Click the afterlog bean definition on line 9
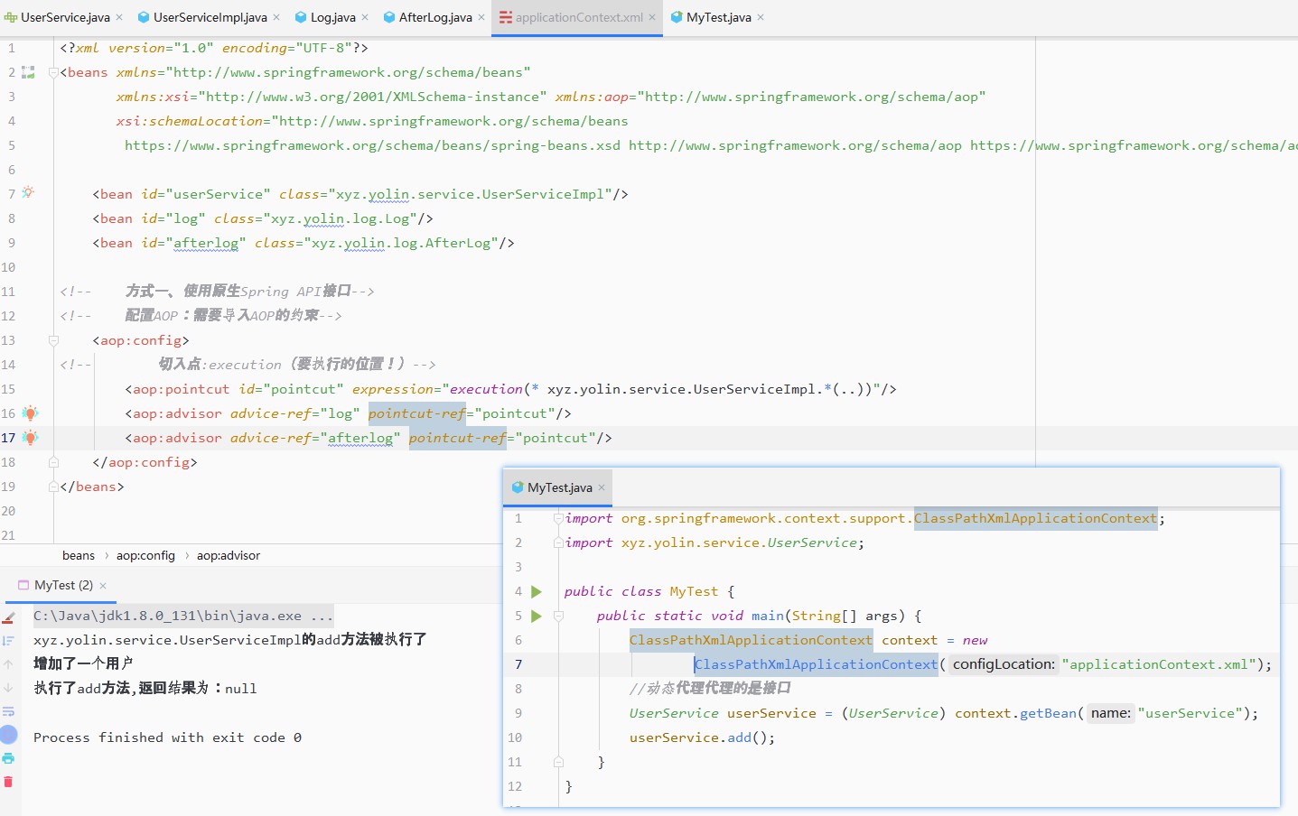Viewport: 1298px width, 816px height. click(303, 243)
